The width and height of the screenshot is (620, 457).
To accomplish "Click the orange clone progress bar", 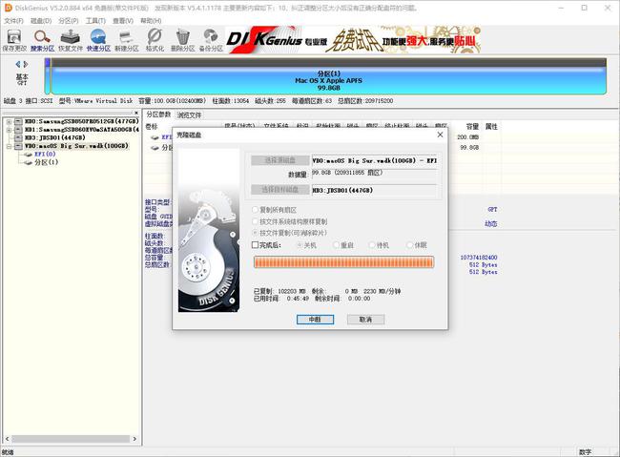I will [343, 262].
